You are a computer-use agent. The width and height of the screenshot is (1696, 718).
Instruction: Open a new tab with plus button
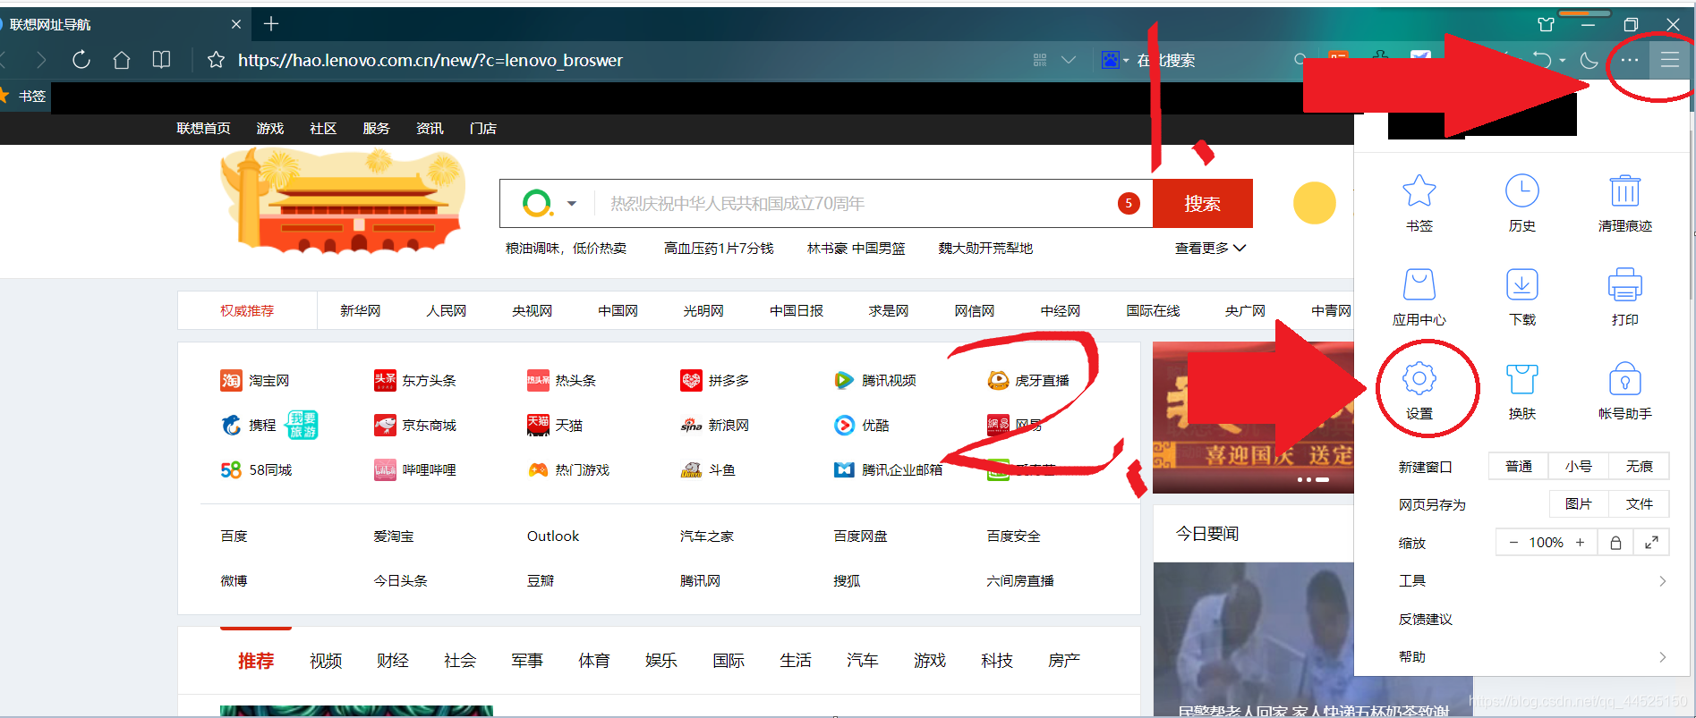[271, 24]
